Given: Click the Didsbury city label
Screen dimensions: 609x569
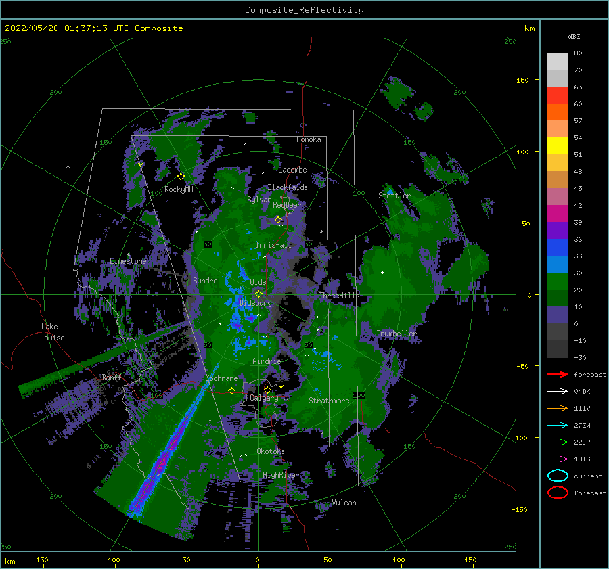Looking at the screenshot, I should click(256, 303).
